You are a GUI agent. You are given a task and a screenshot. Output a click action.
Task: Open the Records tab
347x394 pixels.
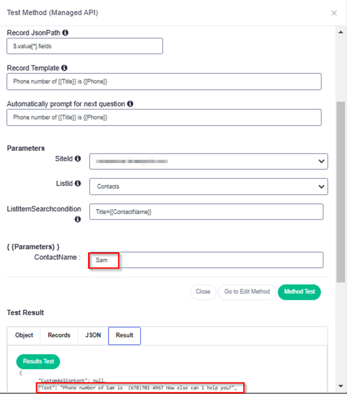(59, 336)
